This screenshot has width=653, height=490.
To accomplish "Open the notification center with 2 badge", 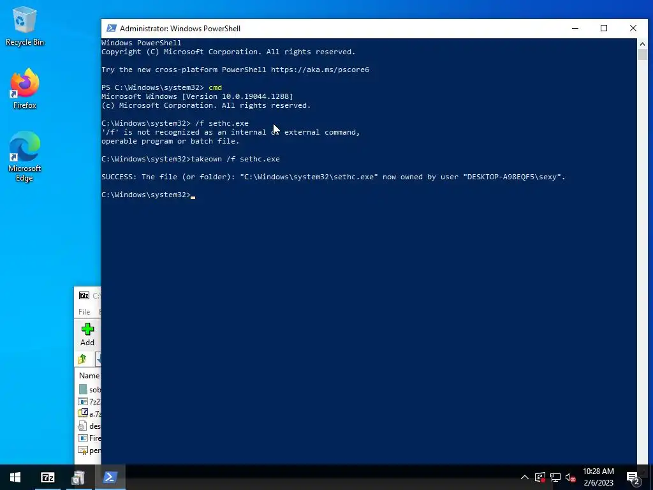I will (x=633, y=477).
